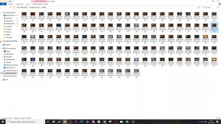221x124 pixels.
Task: Click the New folder quick access toolbar icon
Action: 7,1
